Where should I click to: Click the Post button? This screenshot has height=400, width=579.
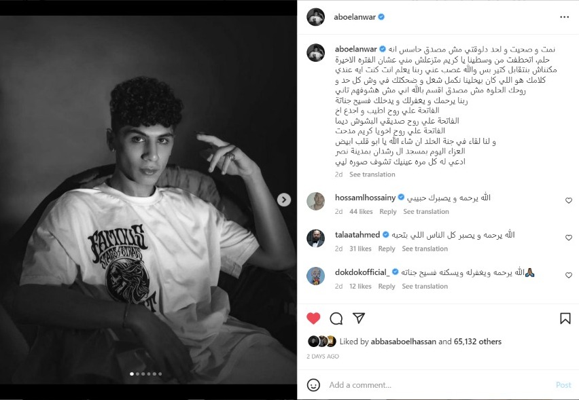tap(563, 385)
